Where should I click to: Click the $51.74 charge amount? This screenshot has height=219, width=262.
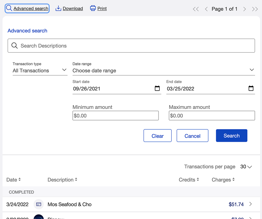pyautogui.click(x=236, y=204)
